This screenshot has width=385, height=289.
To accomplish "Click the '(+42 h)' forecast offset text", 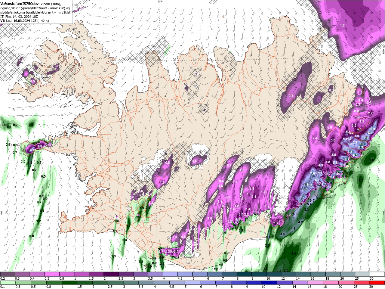I will [43, 21].
